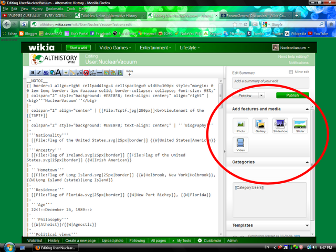336x252 pixels.
Task: Add a Video from features panel
Action: [x=240, y=145]
